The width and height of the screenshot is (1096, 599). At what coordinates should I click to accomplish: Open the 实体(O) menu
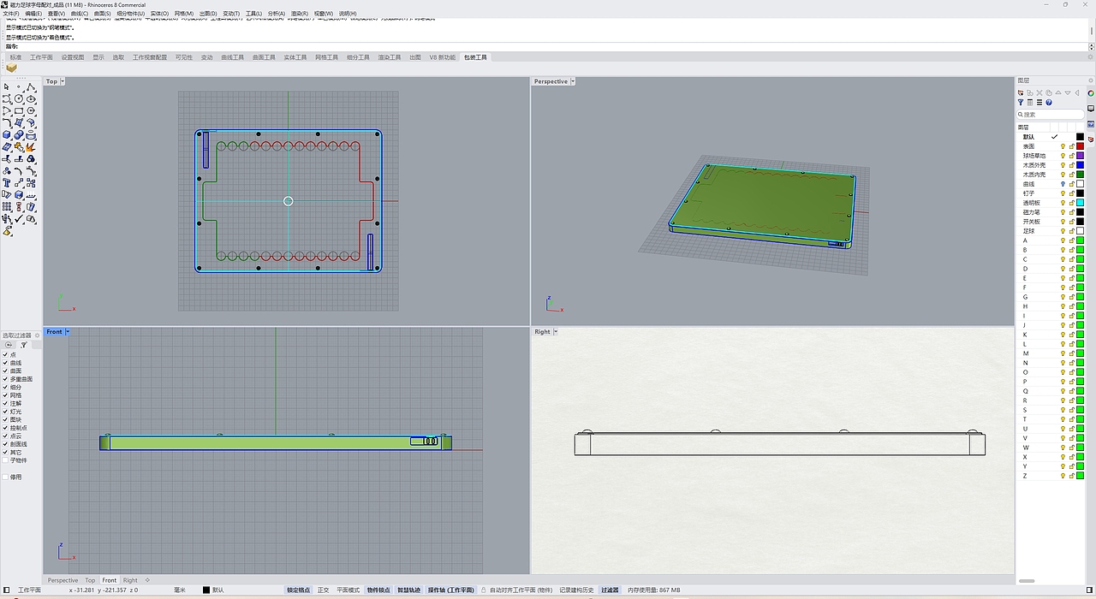159,14
